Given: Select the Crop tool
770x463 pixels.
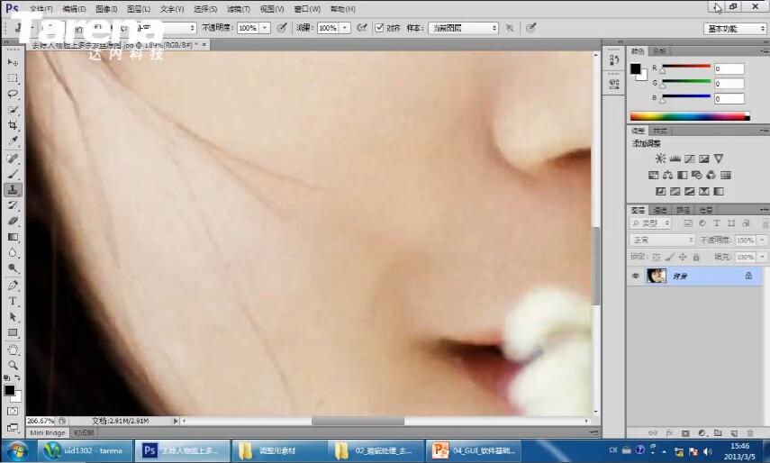Looking at the screenshot, I should click(x=13, y=126).
